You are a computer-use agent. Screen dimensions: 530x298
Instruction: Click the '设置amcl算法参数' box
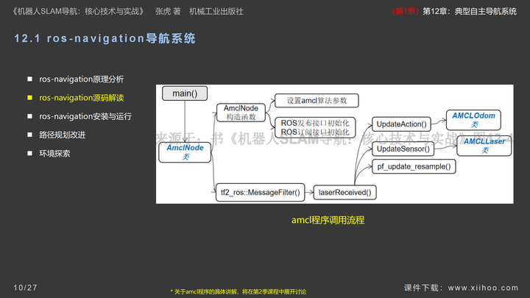click(317, 101)
